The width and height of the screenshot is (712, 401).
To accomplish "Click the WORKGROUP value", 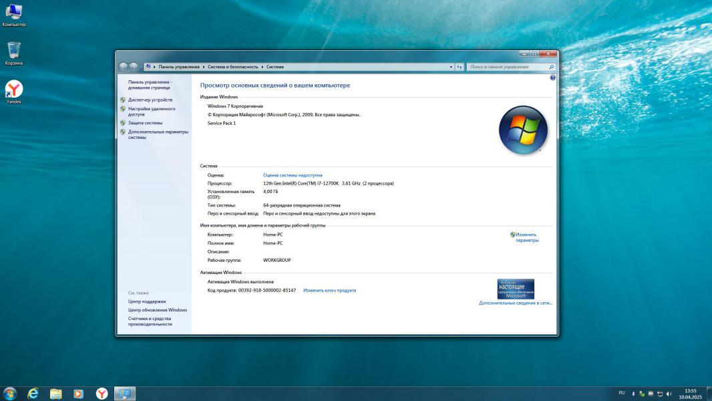I will point(277,260).
